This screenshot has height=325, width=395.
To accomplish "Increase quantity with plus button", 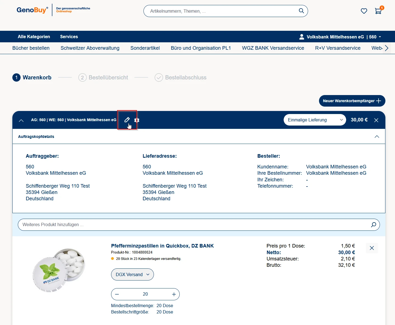I will tap(174, 294).
